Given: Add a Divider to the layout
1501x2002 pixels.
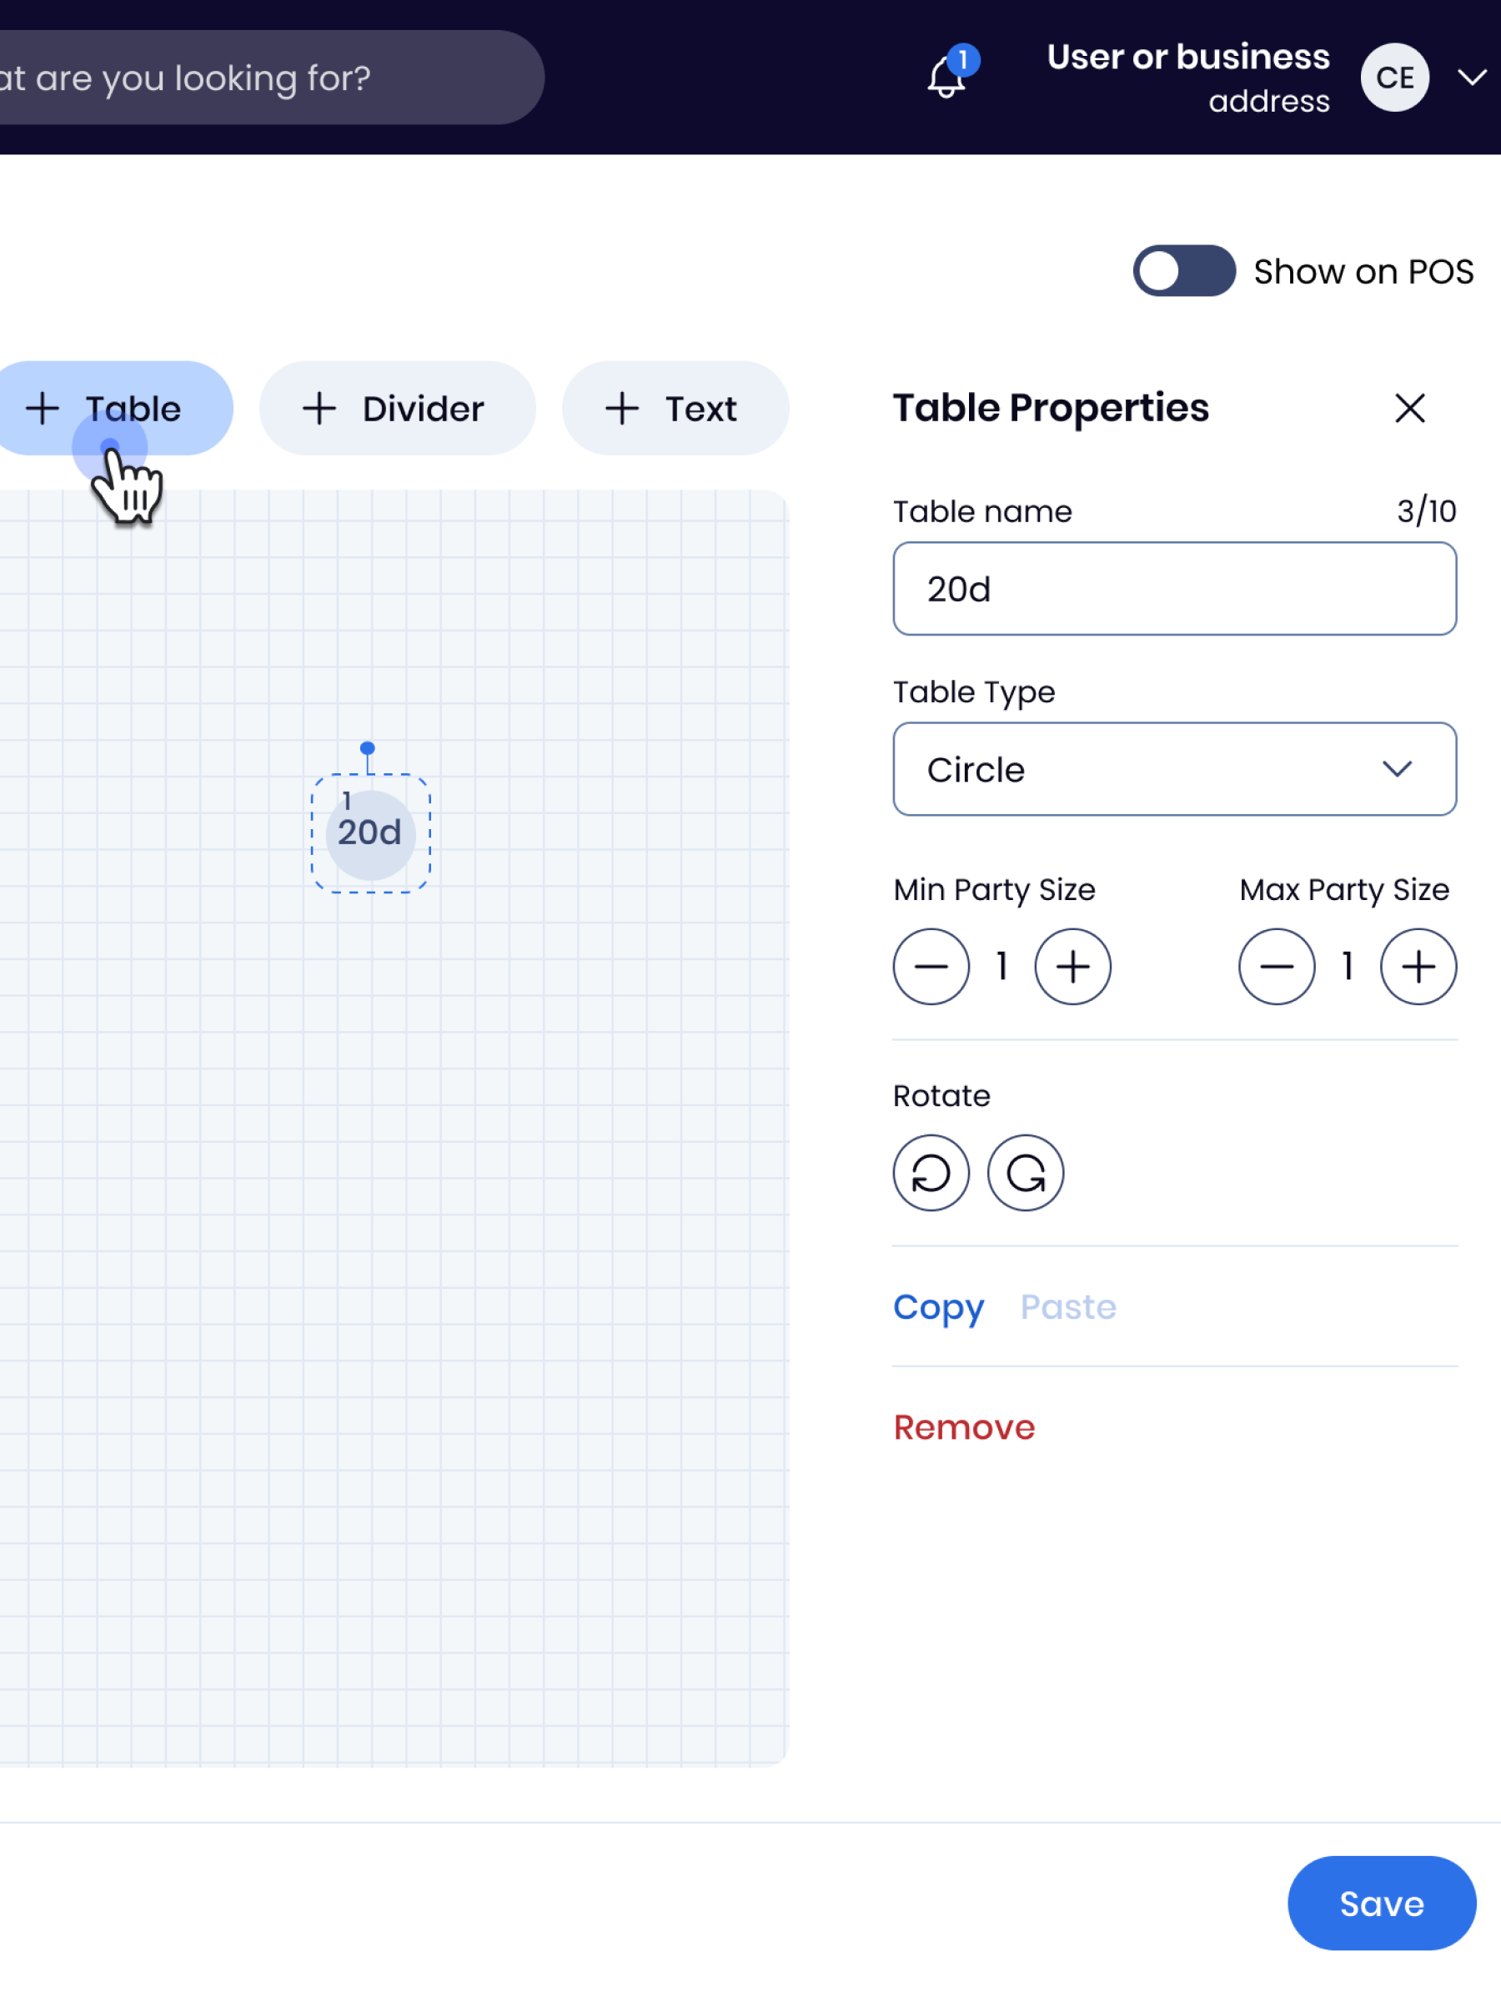Looking at the screenshot, I should point(397,408).
